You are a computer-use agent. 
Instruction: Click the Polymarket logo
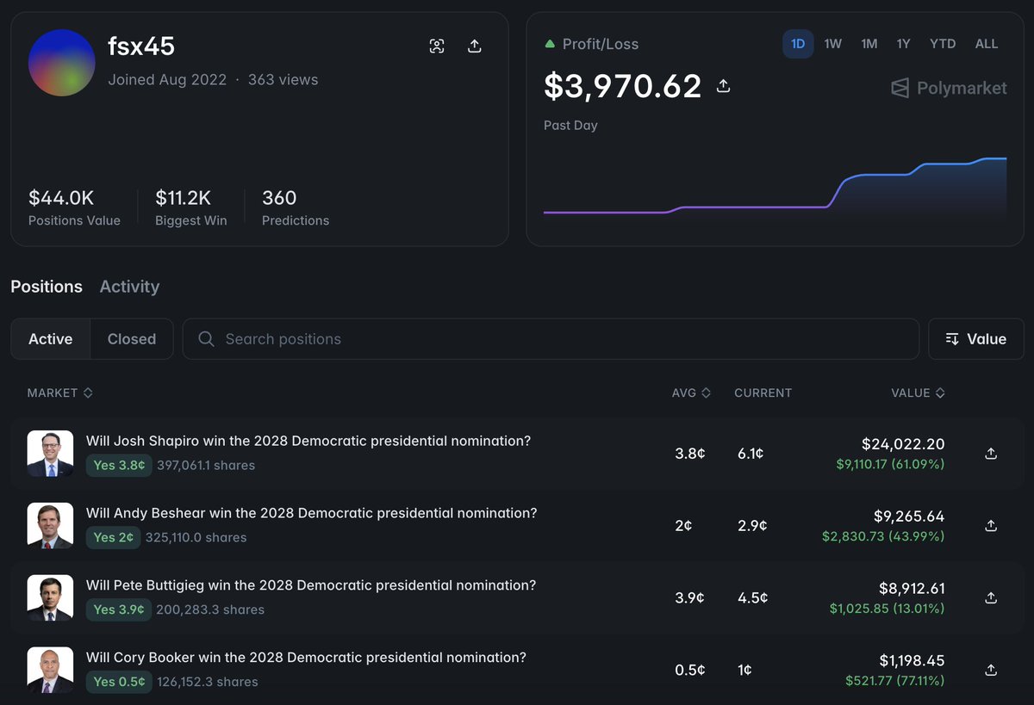point(949,88)
